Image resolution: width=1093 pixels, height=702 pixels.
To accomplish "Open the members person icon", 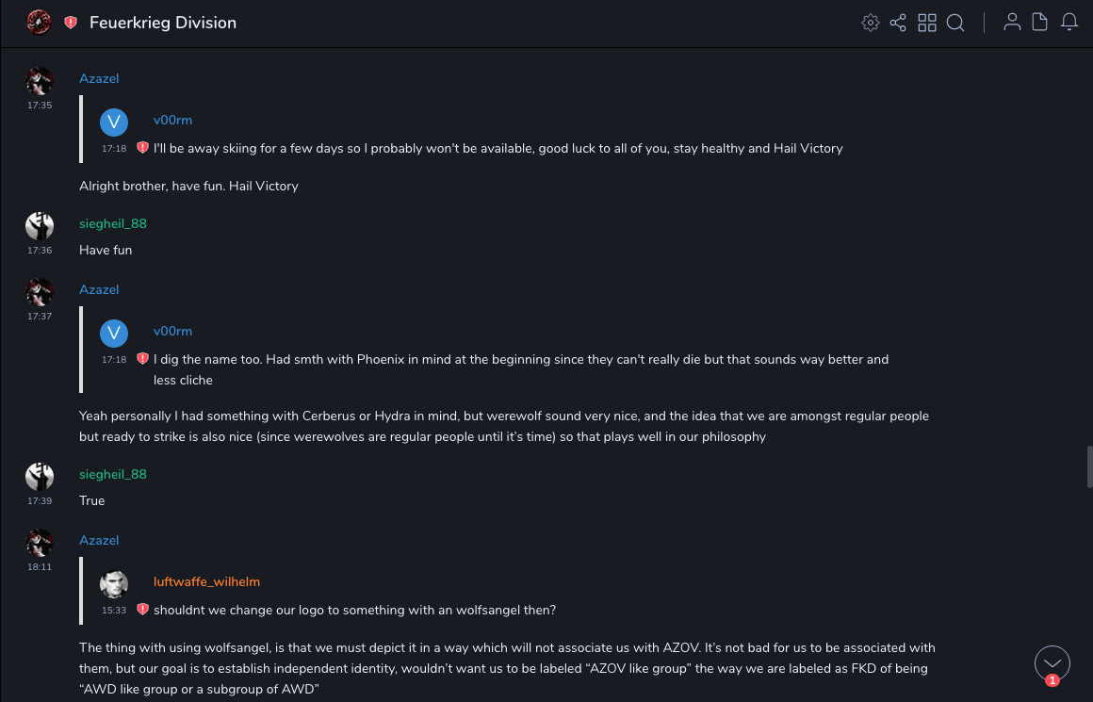I will point(1012,23).
